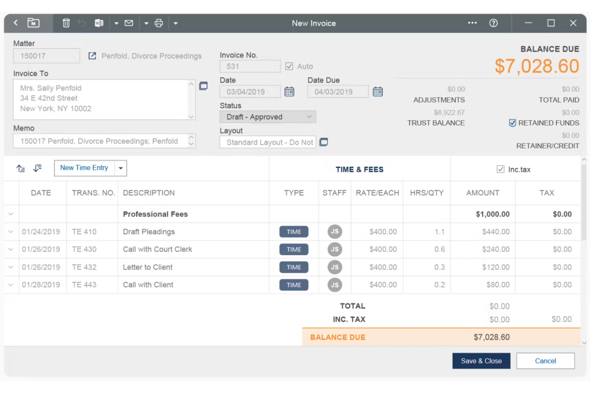Viewport: 590px width, 393px height.
Task: Select the Letter to Client description
Action: pos(147,267)
